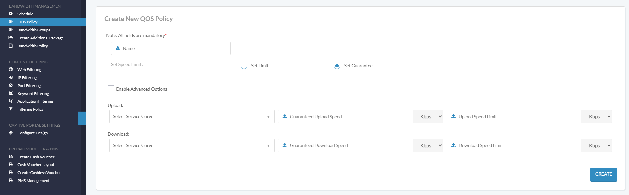This screenshot has width=629, height=195.
Task: Open the Upload Select Service Curve dropdown
Action: pos(192,117)
